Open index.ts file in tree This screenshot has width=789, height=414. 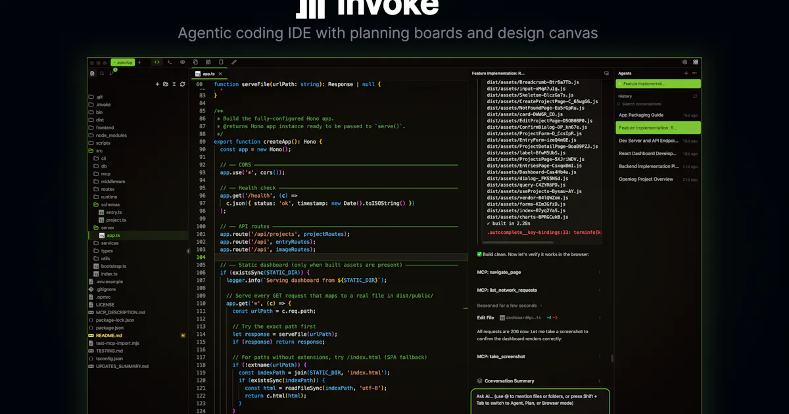click(105, 274)
